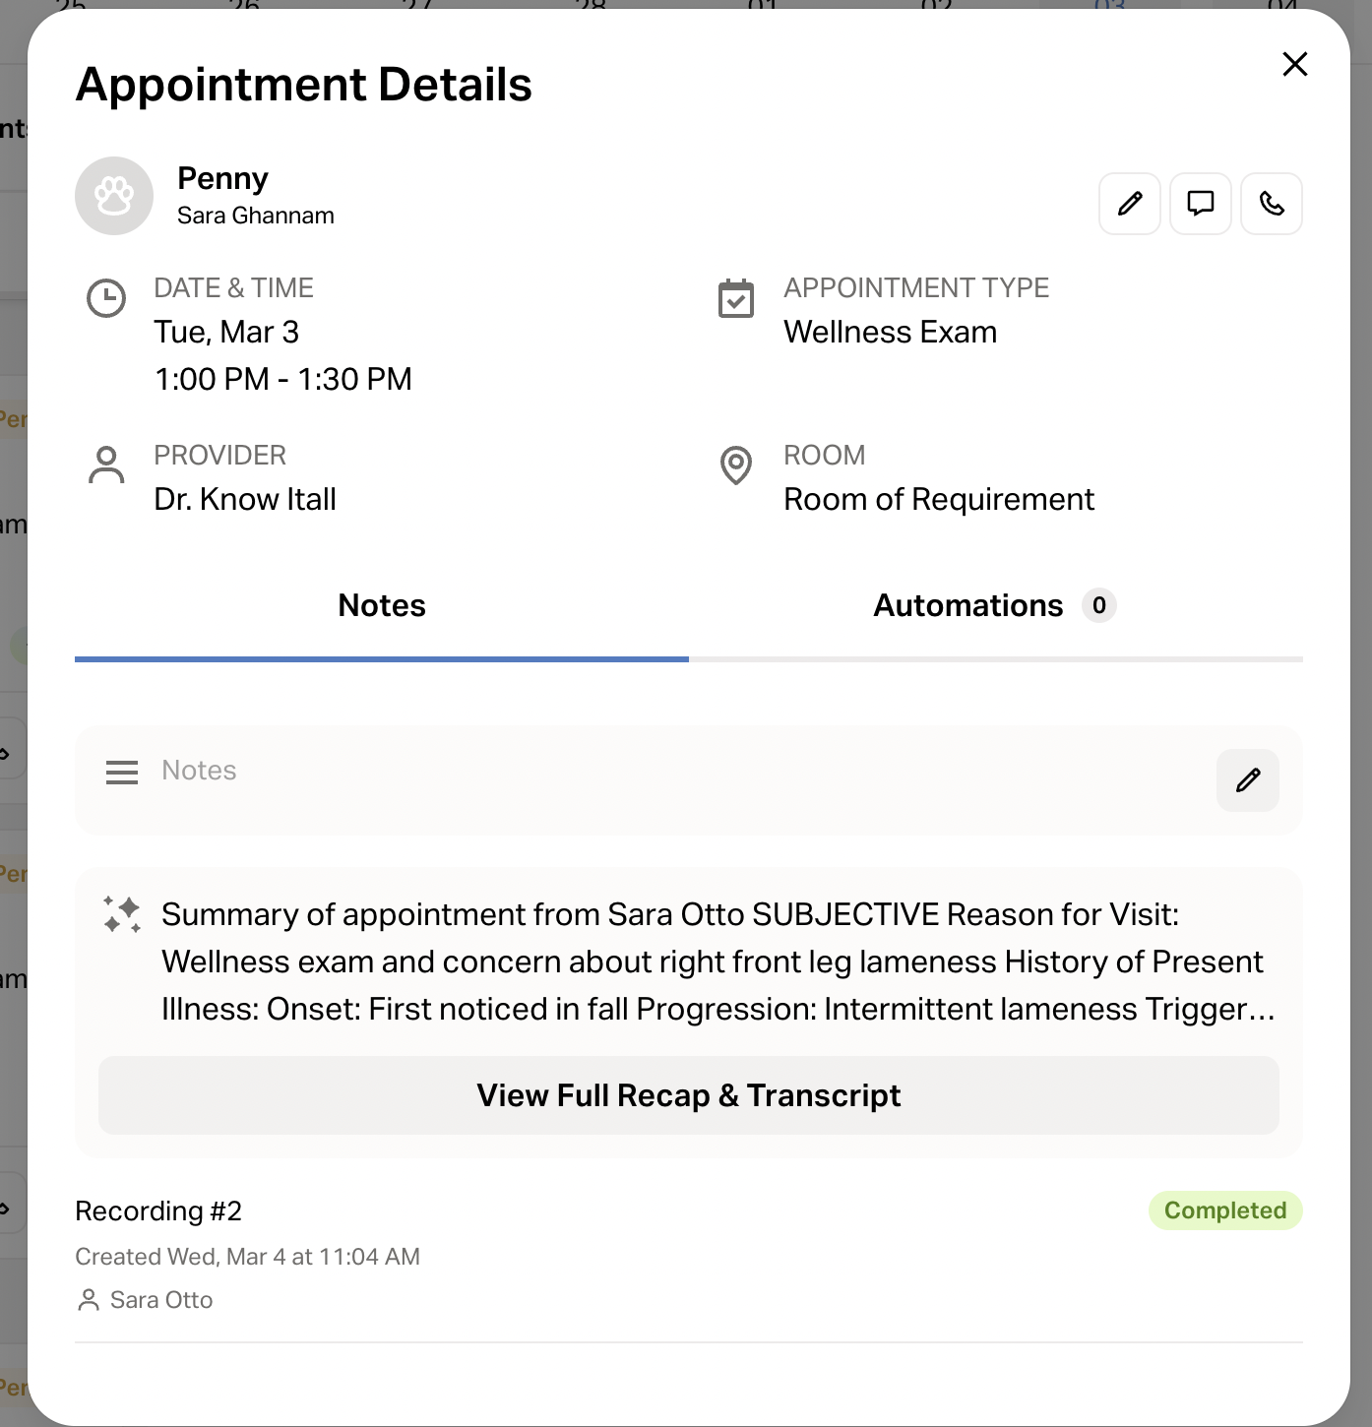Image resolution: width=1372 pixels, height=1427 pixels.
Task: Open the message chat bubble icon
Action: click(x=1201, y=204)
